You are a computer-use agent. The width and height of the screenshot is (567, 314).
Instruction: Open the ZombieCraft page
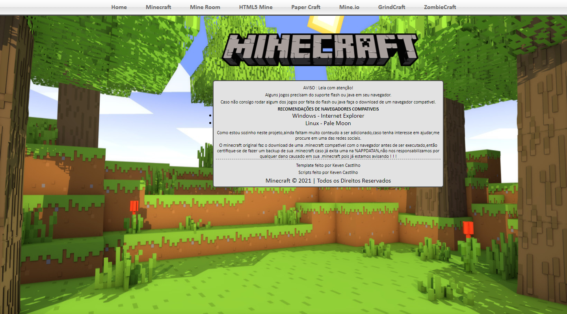coord(439,7)
